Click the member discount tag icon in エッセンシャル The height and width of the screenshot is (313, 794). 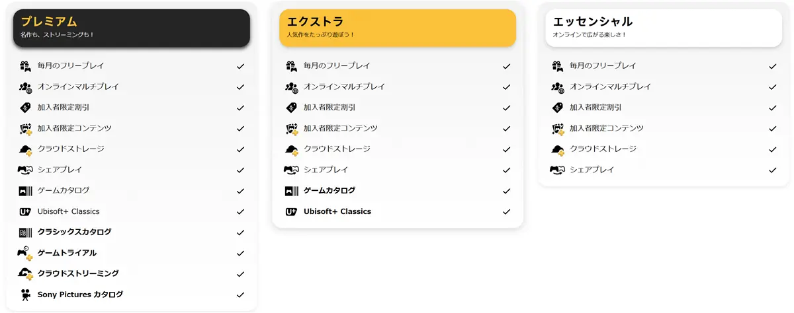tap(557, 108)
